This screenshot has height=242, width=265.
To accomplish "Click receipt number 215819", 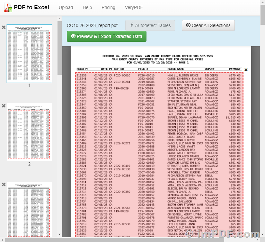I will click(82, 224).
